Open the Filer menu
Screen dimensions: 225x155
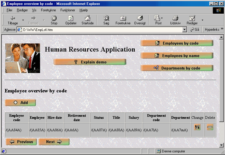[9, 10]
